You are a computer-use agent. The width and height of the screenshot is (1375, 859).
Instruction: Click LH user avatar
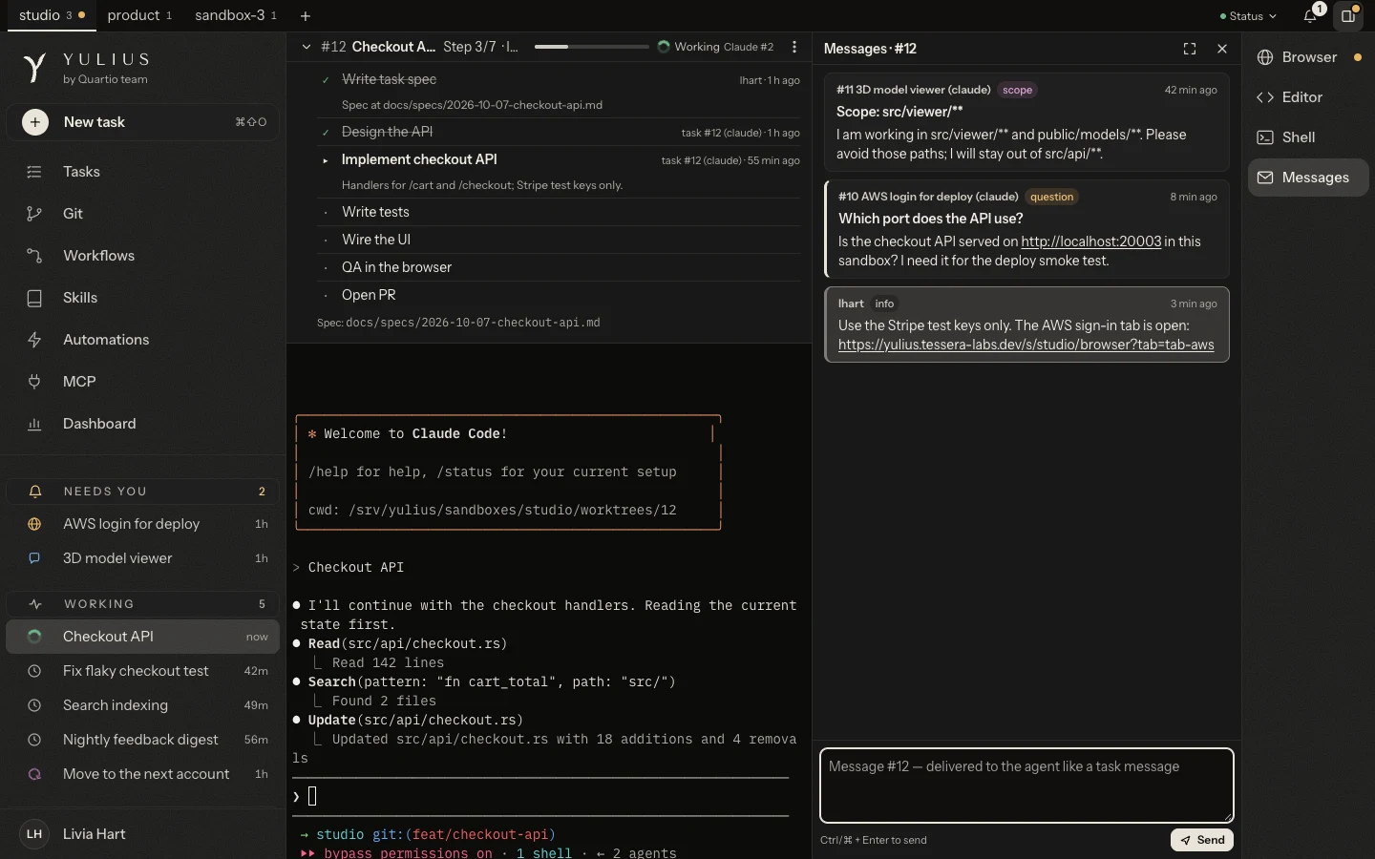click(34, 834)
